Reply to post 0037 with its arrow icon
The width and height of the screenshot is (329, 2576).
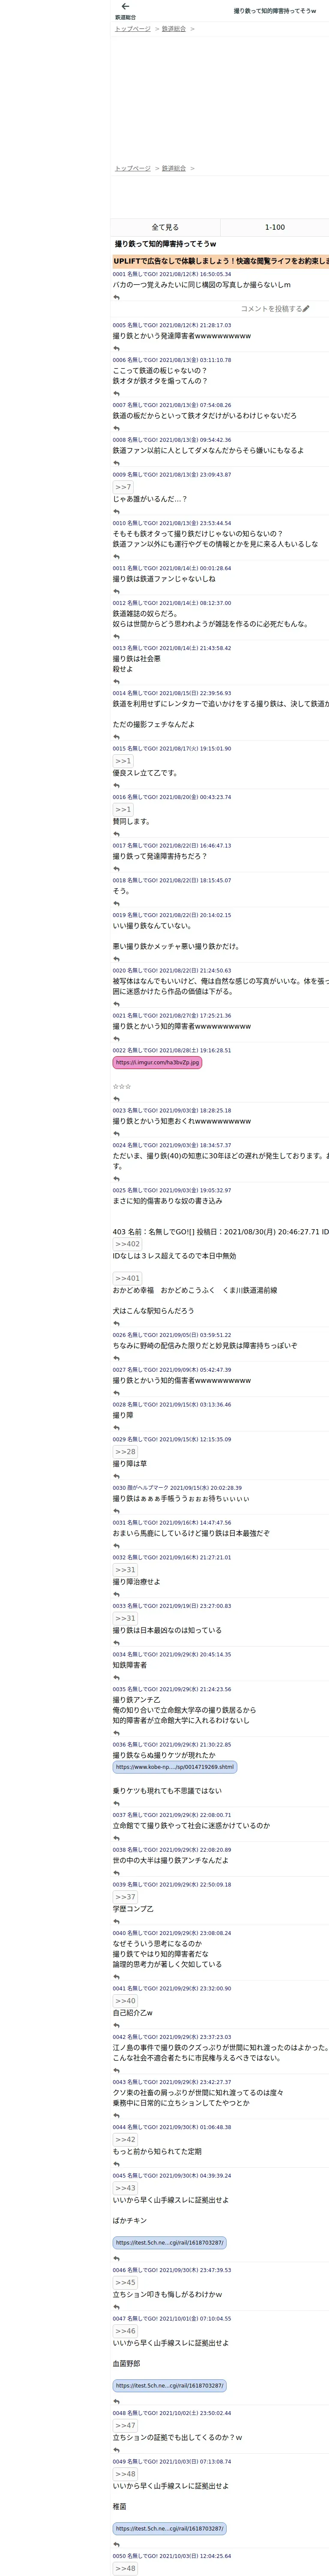point(116,1838)
